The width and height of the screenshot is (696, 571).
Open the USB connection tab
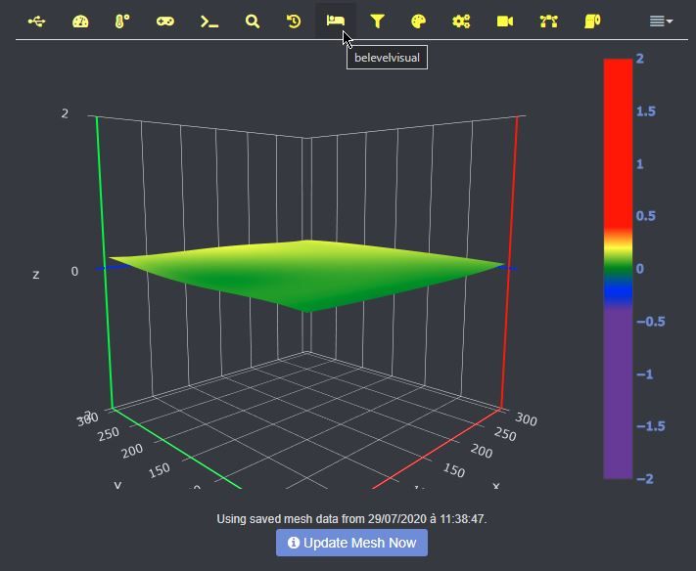(37, 21)
